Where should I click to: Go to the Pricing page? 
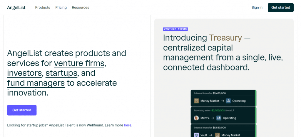61,8
